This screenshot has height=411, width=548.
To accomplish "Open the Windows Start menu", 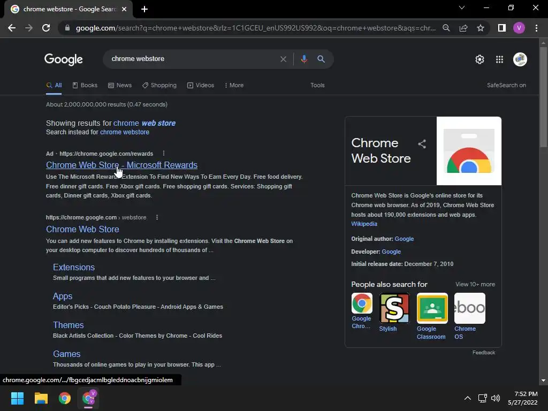I will pyautogui.click(x=17, y=398).
